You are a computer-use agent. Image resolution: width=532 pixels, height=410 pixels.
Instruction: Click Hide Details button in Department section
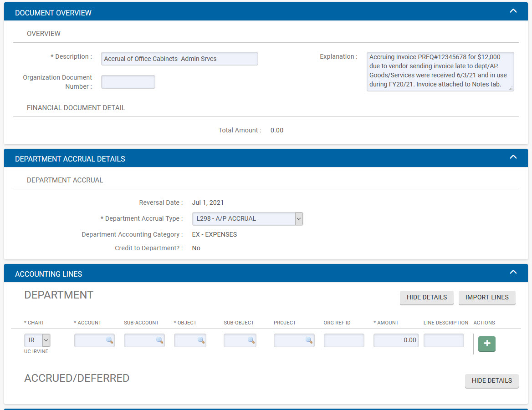click(426, 298)
